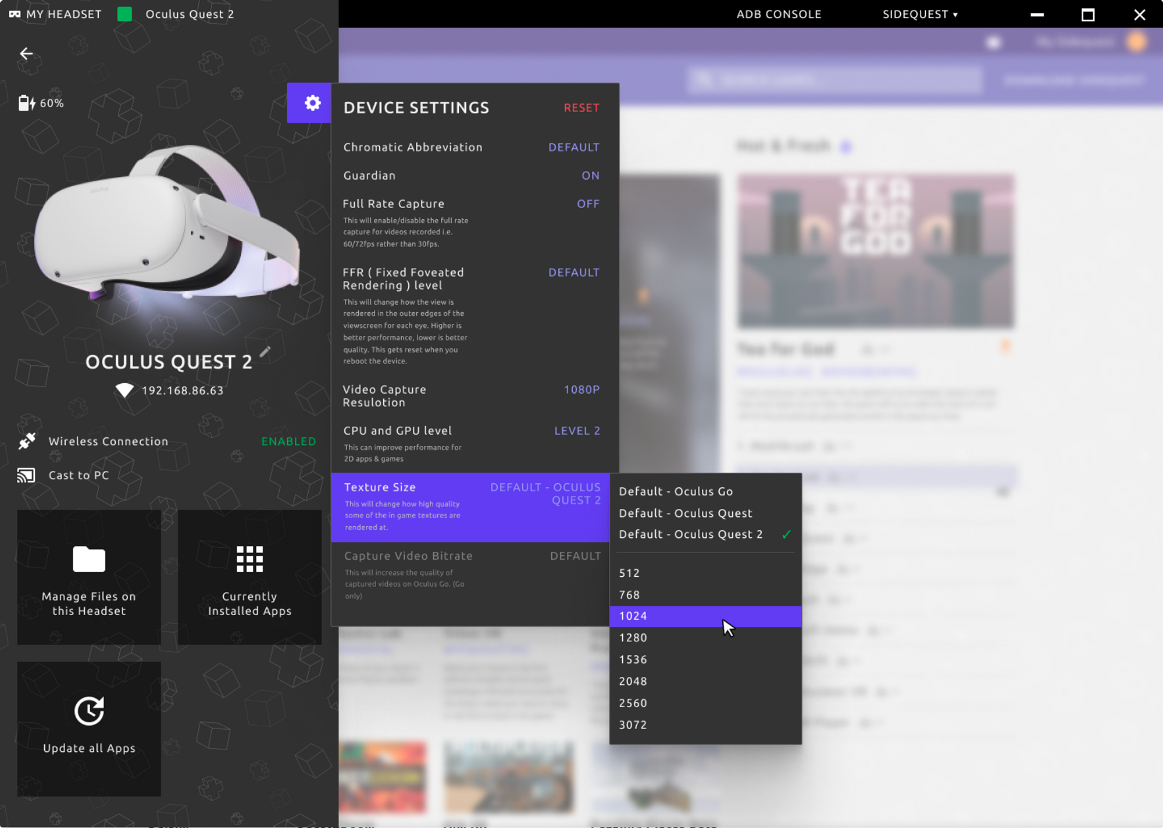The width and height of the screenshot is (1163, 828).
Task: Click the Wireless Connection plug icon
Action: click(27, 441)
